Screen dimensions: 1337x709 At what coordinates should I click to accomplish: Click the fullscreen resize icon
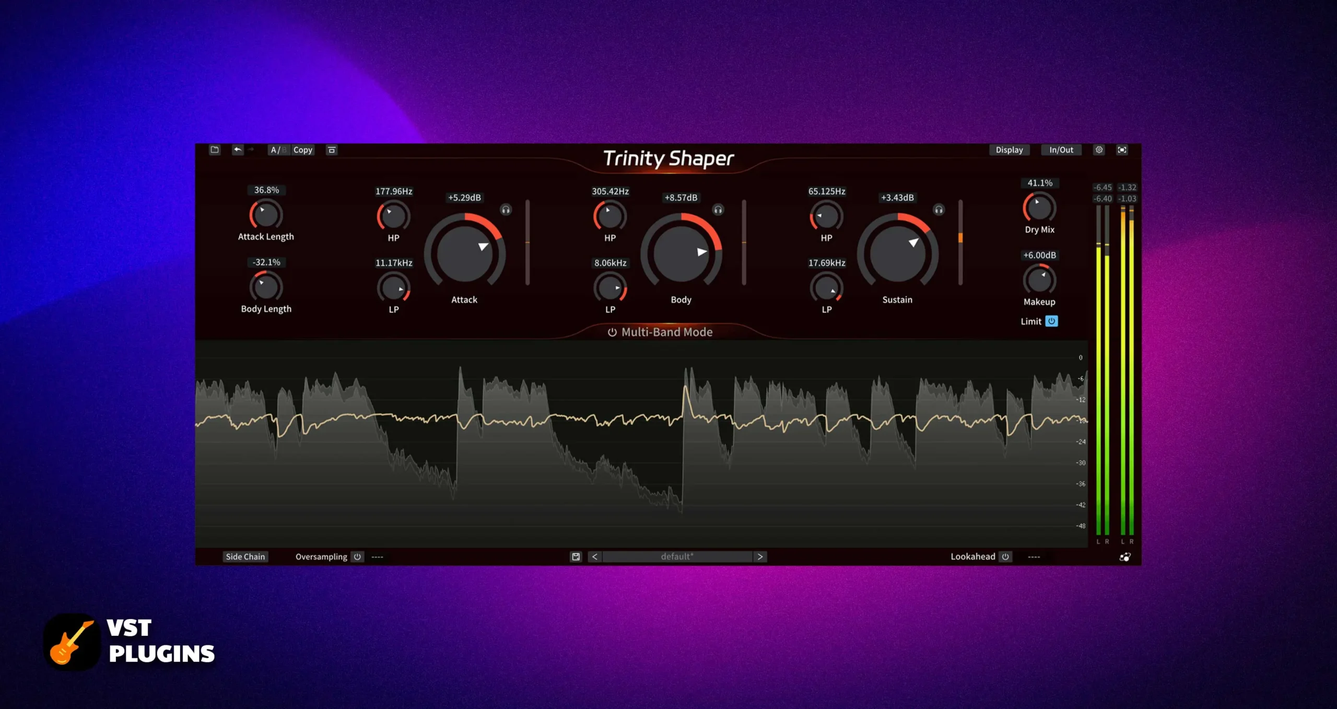pos(1122,150)
